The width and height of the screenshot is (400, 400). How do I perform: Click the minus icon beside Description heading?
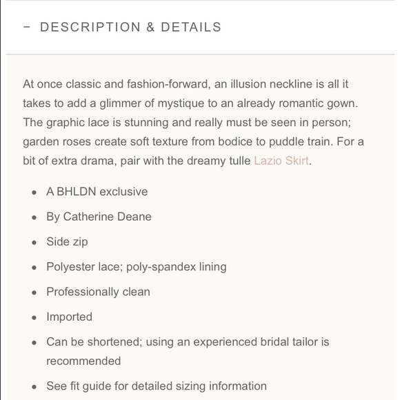[26, 26]
